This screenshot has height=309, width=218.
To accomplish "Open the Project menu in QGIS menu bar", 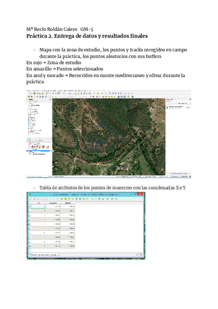I will [28, 90].
